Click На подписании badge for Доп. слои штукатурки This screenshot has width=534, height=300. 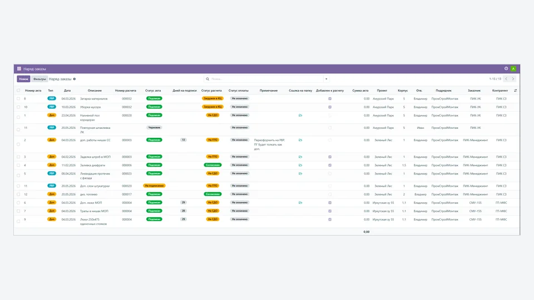154,186
